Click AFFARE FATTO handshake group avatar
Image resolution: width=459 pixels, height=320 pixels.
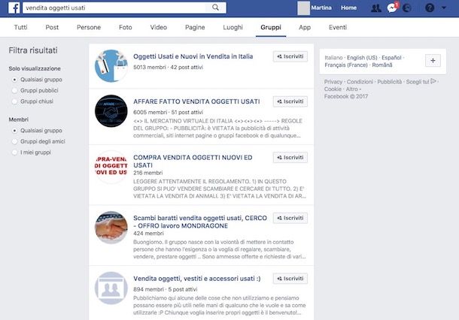point(111,111)
